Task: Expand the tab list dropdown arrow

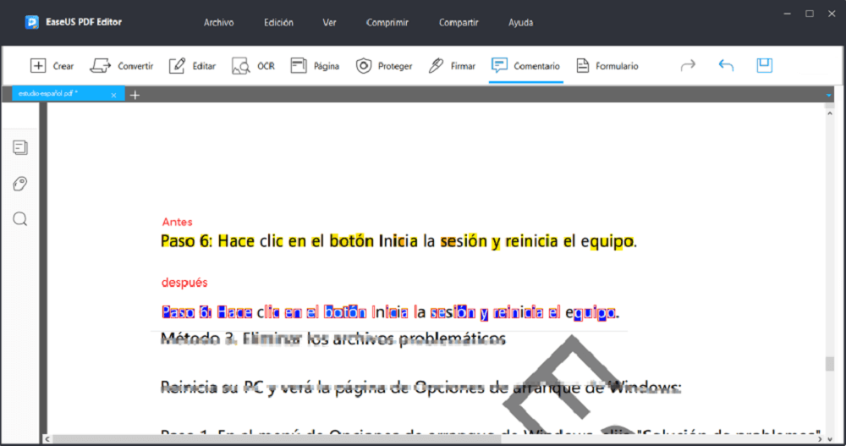Action: [828, 96]
